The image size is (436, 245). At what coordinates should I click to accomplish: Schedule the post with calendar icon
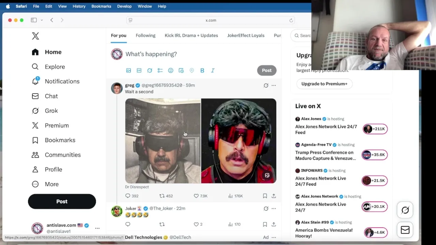(181, 70)
